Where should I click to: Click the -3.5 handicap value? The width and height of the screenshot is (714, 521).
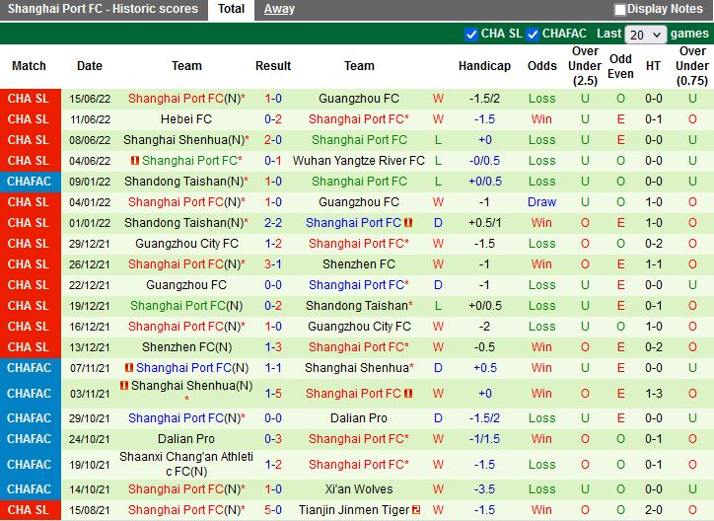pos(484,489)
